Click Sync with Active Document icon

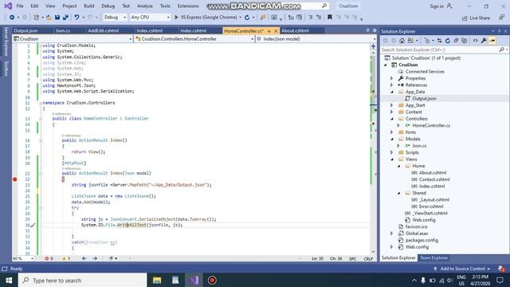coord(439,41)
